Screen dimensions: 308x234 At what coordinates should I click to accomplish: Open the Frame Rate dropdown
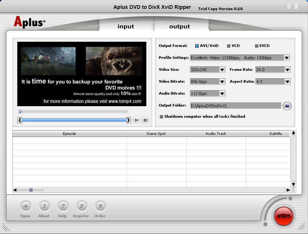287,70
